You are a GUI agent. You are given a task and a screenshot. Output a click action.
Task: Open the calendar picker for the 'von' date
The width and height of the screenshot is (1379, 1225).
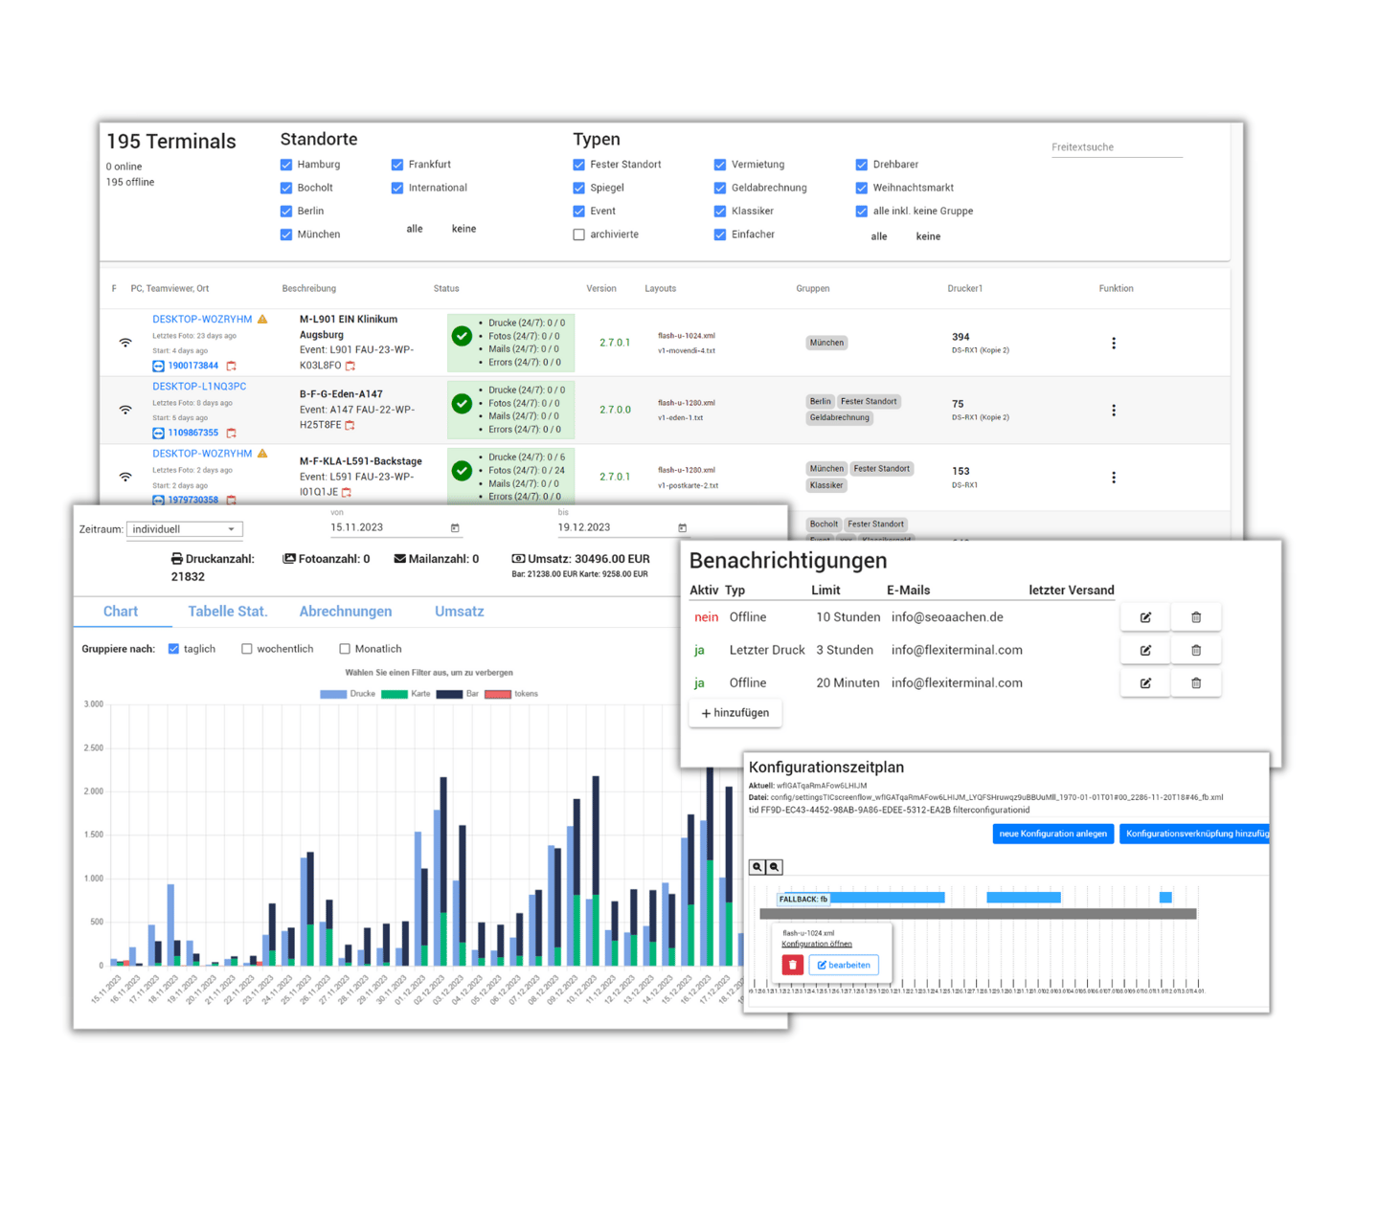[x=455, y=528]
